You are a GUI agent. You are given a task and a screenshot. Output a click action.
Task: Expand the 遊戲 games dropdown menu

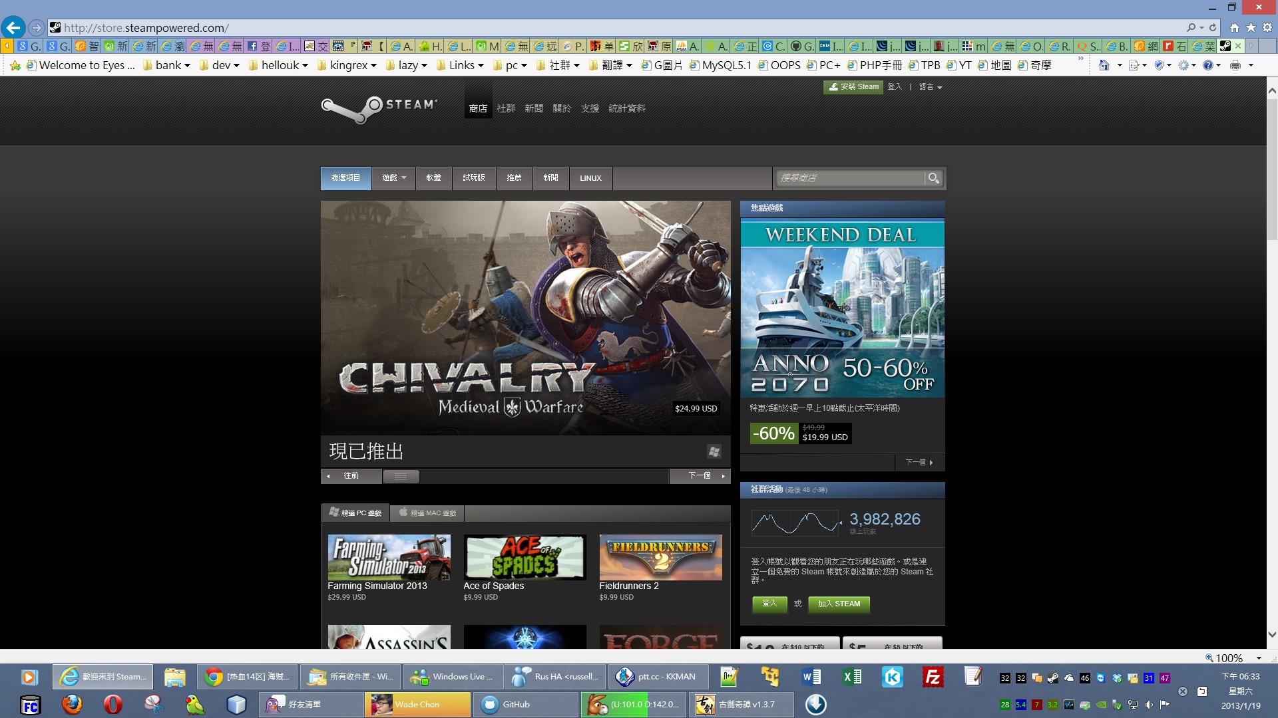(x=394, y=178)
